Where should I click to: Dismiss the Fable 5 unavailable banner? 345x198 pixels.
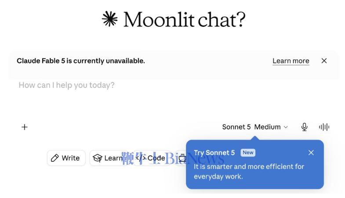pyautogui.click(x=324, y=61)
